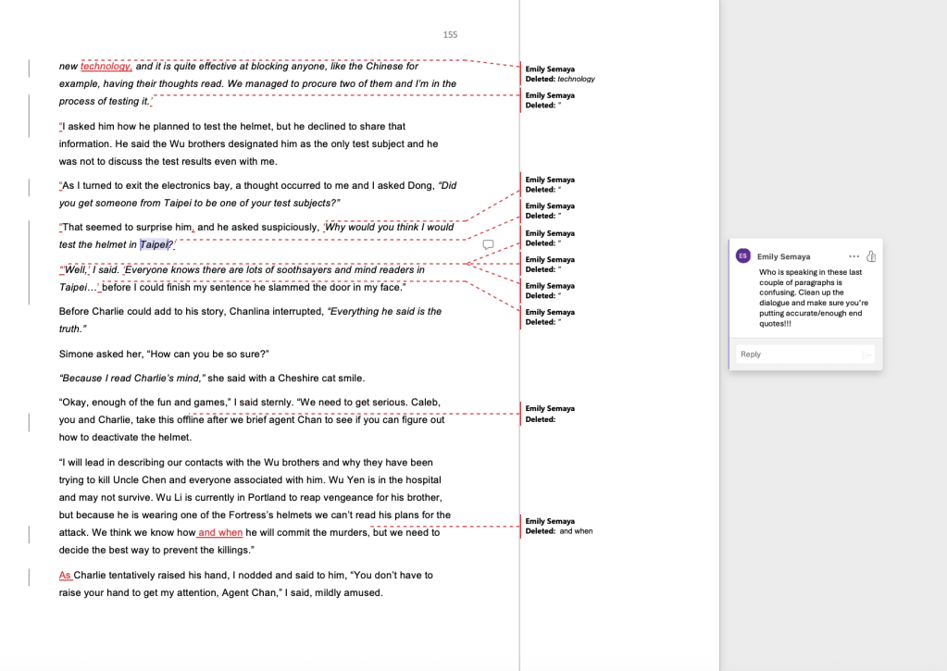Click the change bar beside the 'As Charlie' line
This screenshot has height=671, width=947.
tap(30, 576)
